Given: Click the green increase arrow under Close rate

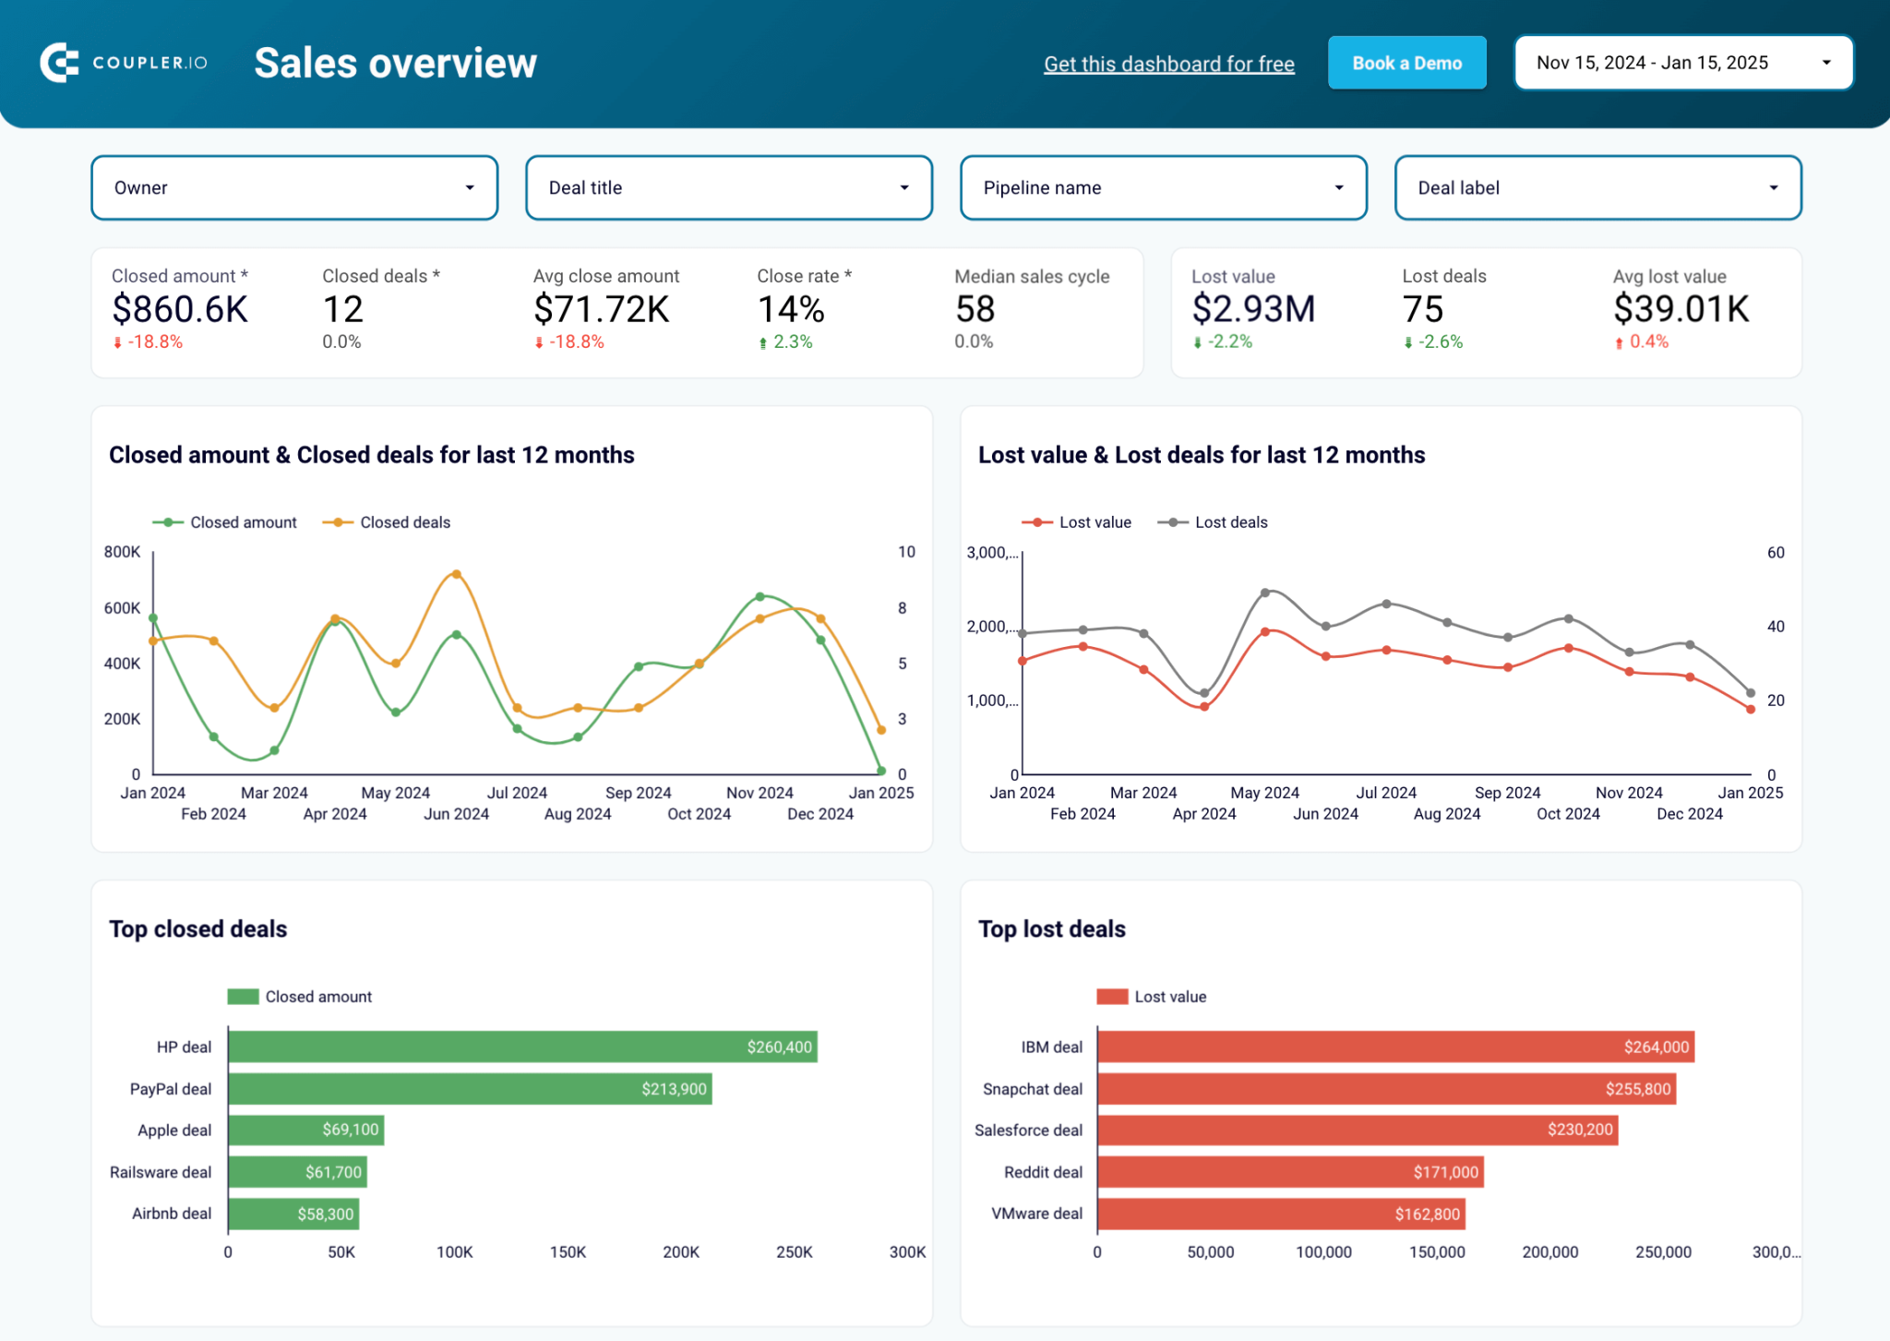Looking at the screenshot, I should (x=763, y=341).
